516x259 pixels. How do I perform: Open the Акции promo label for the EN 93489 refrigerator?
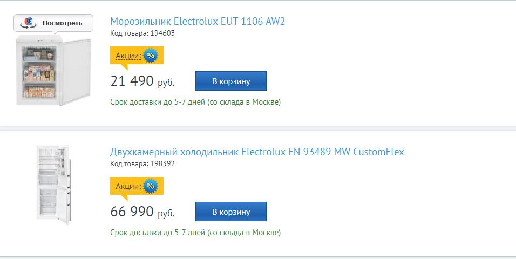coord(128,186)
